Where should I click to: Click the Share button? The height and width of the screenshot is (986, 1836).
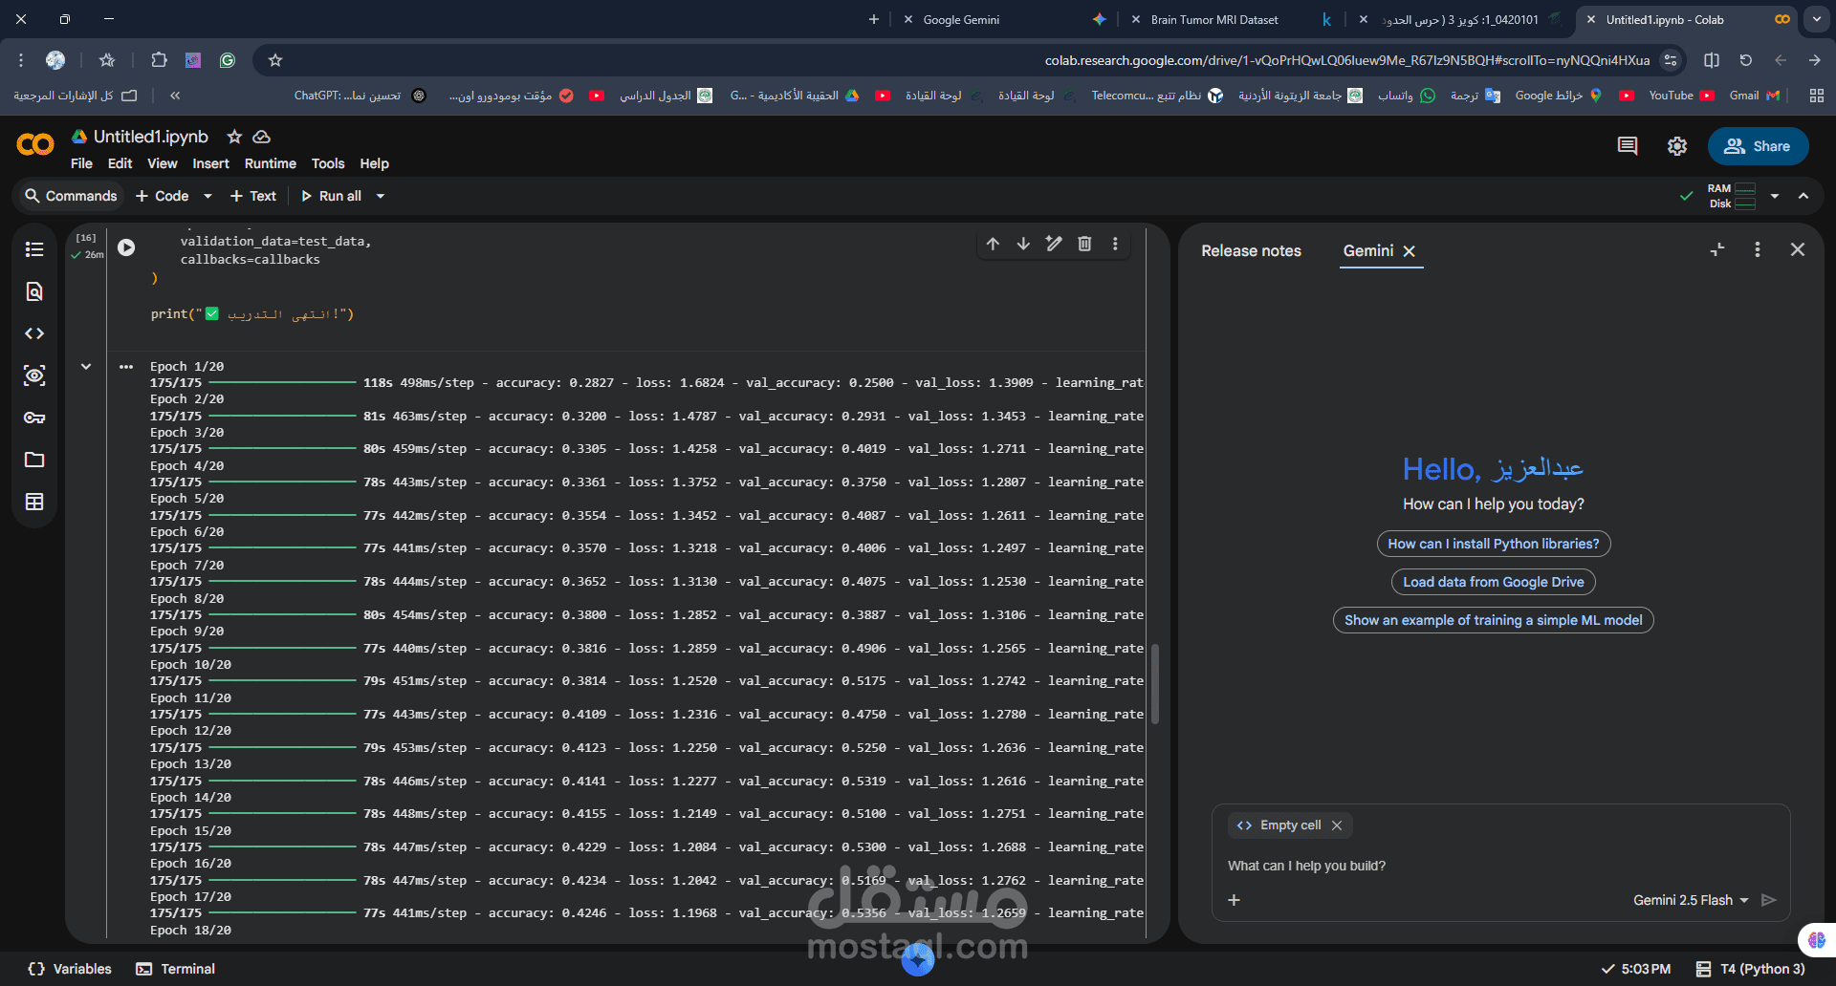pos(1758,146)
